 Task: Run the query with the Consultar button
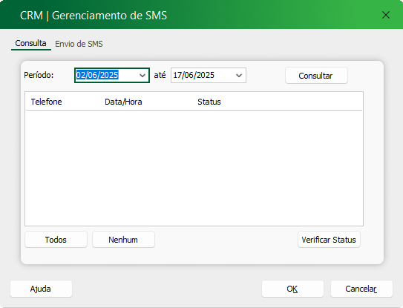click(x=316, y=76)
